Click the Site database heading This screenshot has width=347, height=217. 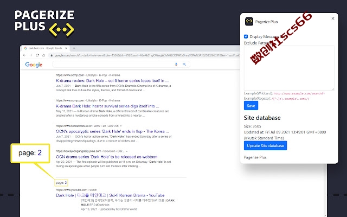pyautogui.click(x=262, y=118)
